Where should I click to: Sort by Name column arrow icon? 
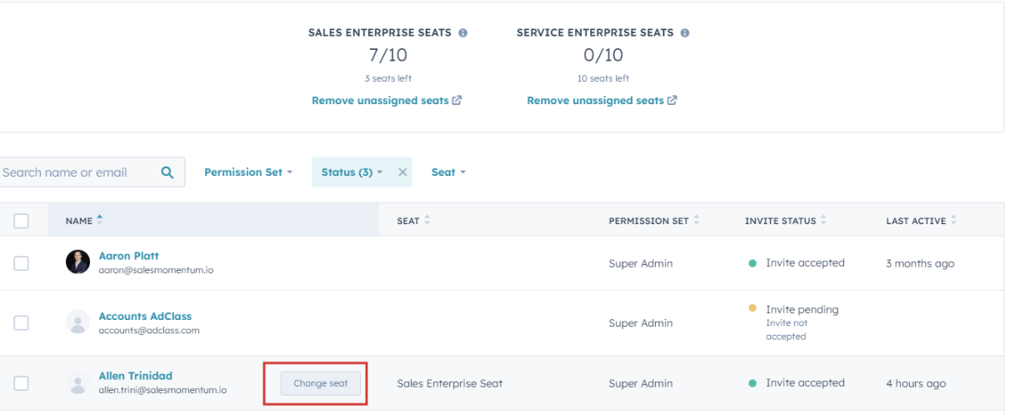tap(101, 220)
